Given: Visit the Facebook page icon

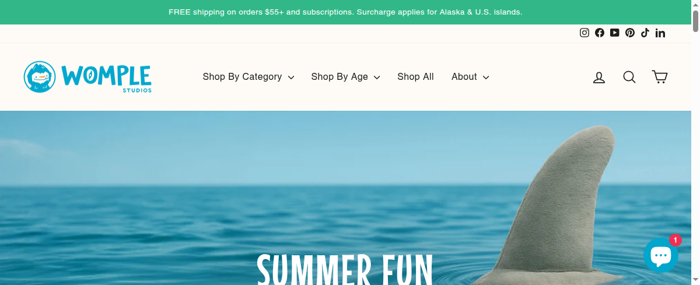Looking at the screenshot, I should 600,33.
